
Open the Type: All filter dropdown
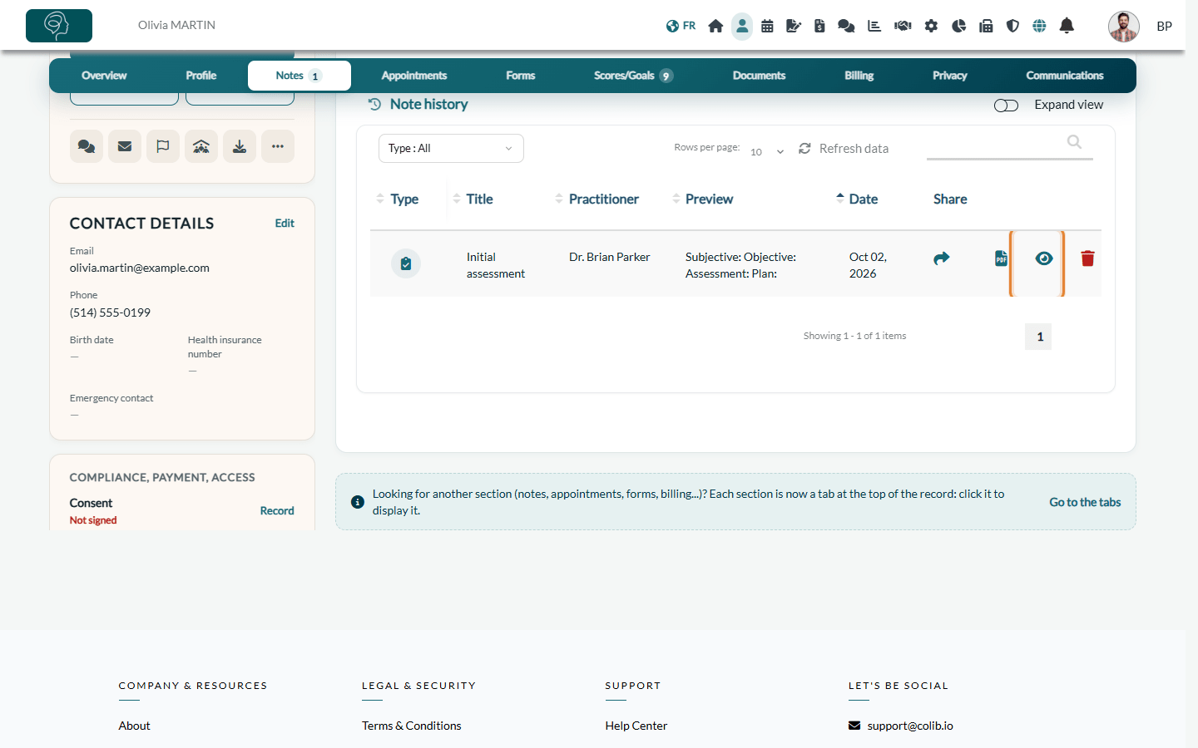(x=451, y=148)
